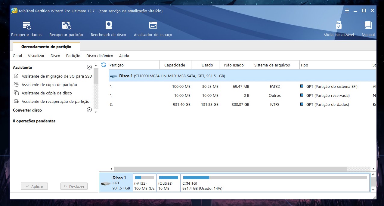Screen dimensions: 384x206
Task: Click the left panel scrollbar's down arrow
Action: (x=96, y=112)
